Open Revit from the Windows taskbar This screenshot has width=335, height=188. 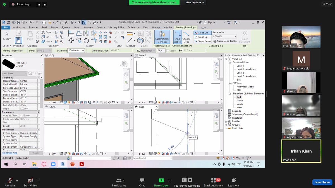click(x=63, y=164)
